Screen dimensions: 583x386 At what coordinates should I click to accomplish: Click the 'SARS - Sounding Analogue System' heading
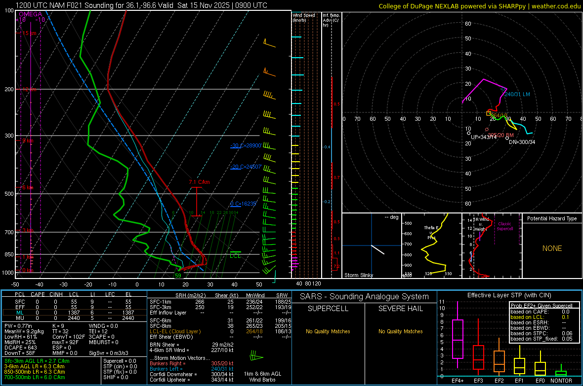coord(365,297)
